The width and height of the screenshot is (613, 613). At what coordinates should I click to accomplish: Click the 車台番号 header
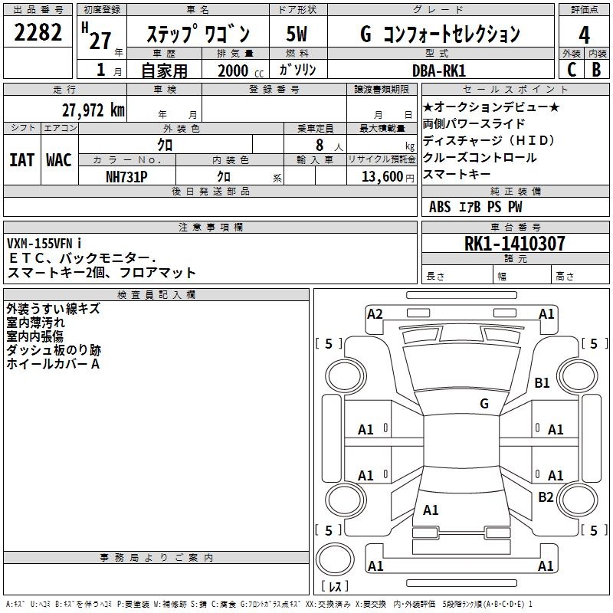click(x=515, y=227)
